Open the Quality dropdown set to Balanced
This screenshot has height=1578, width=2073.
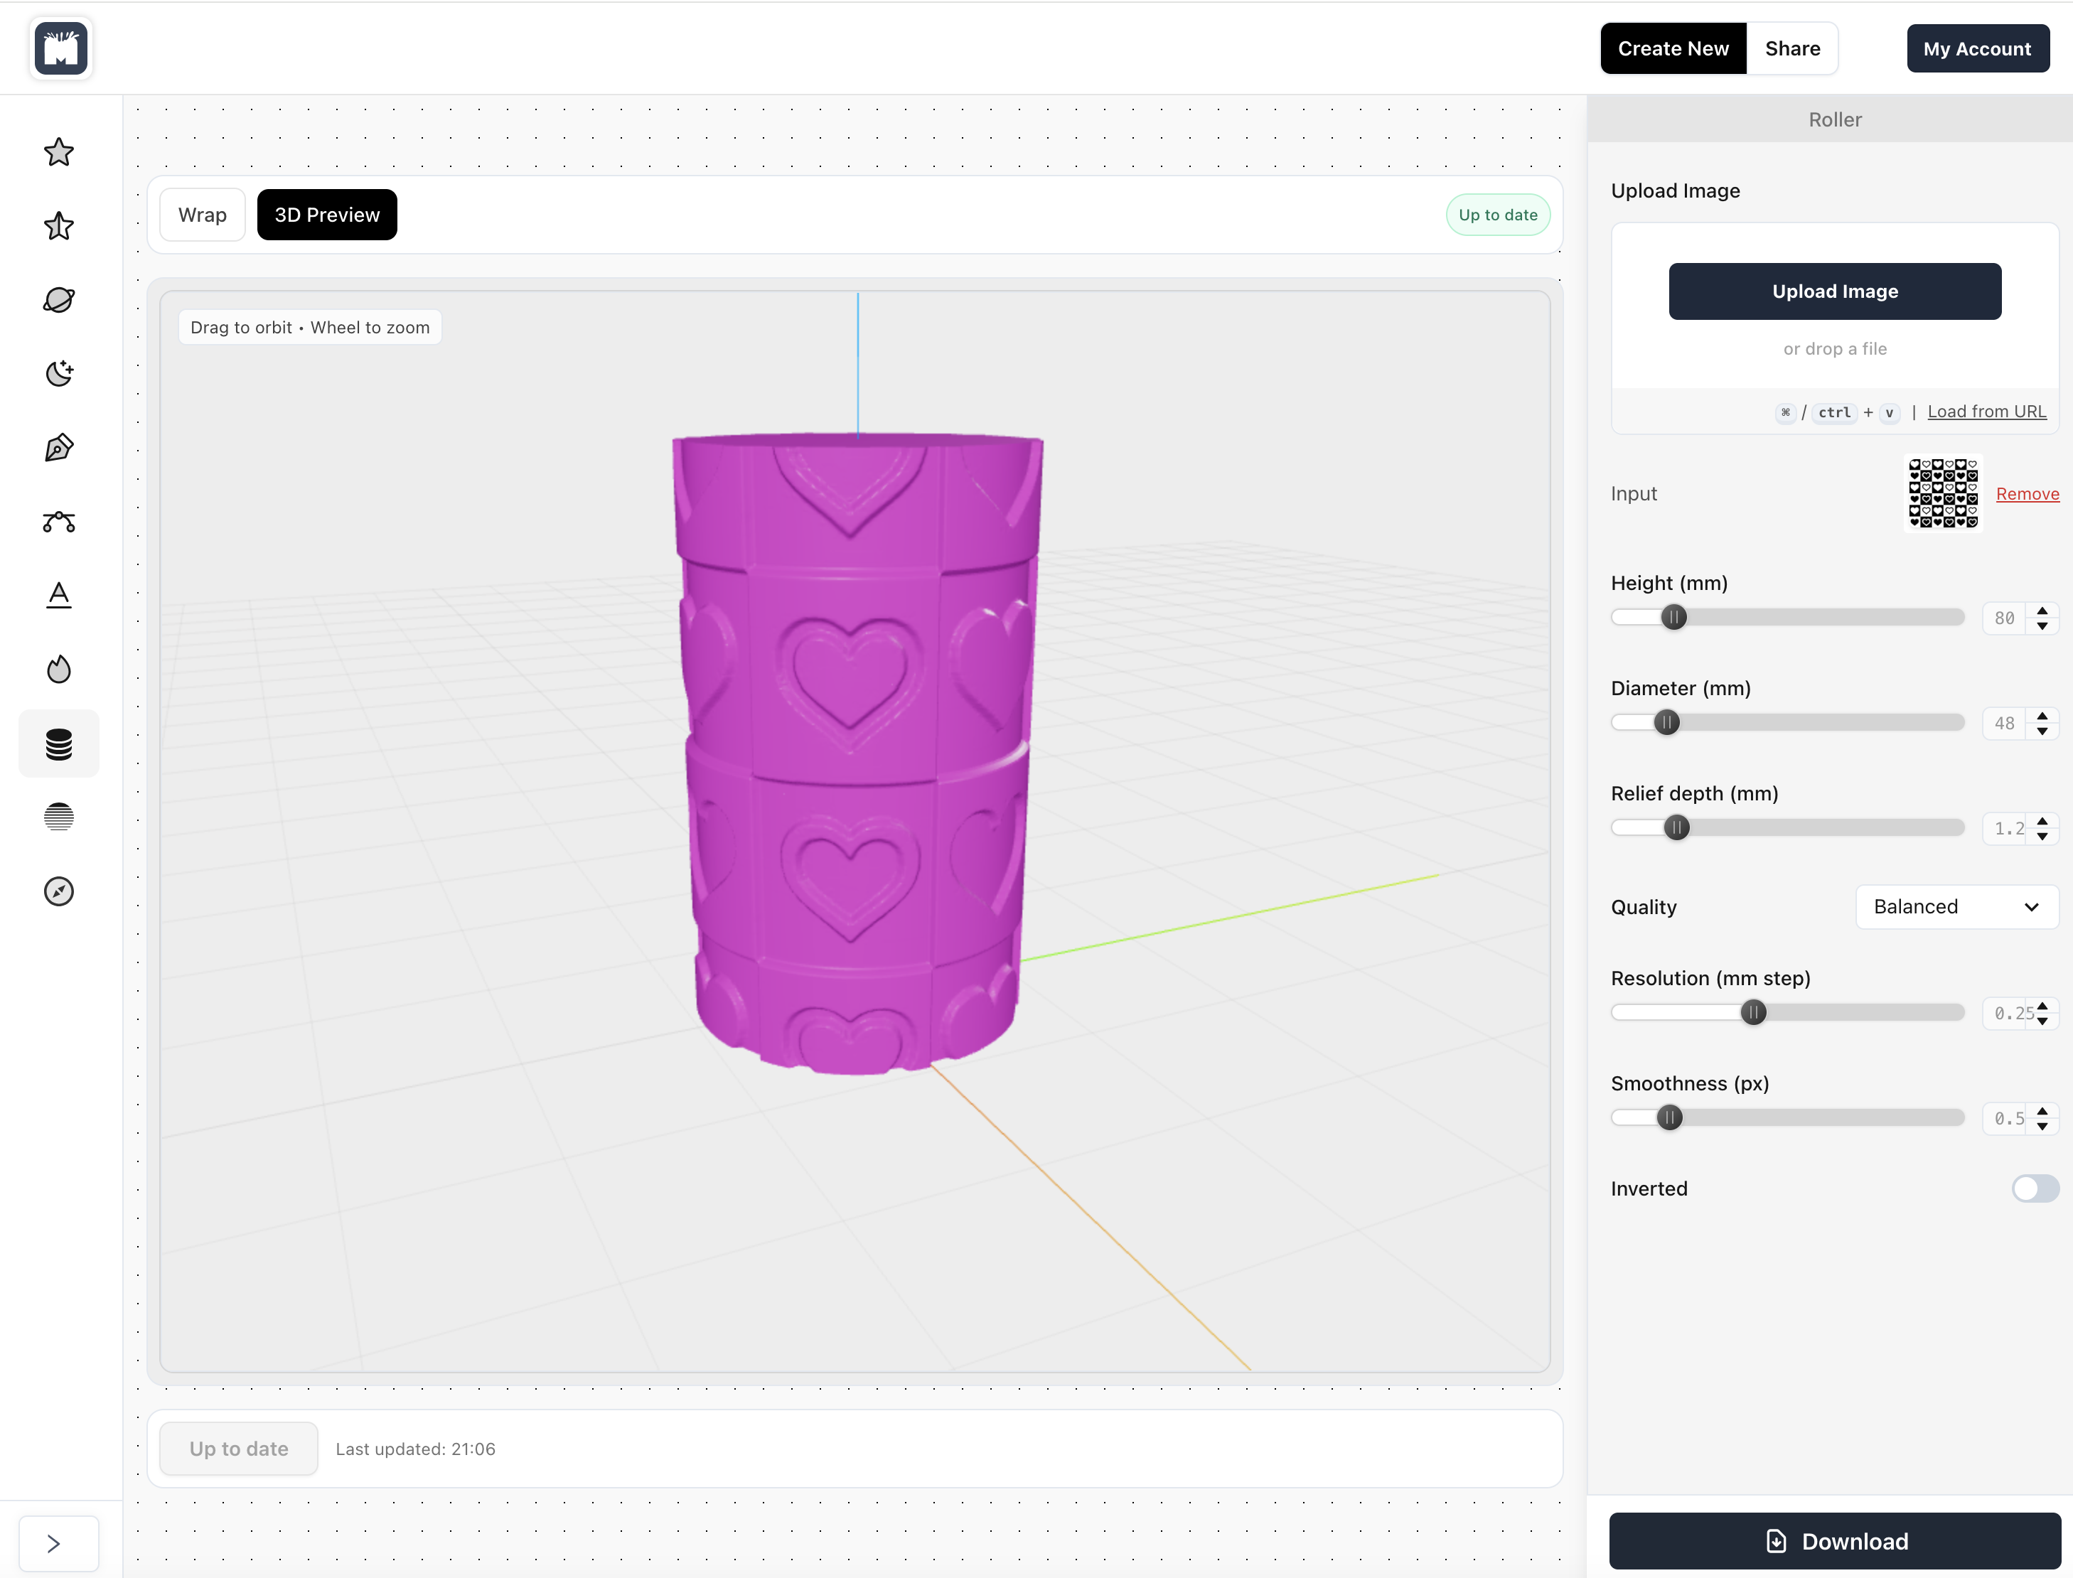(x=1956, y=906)
